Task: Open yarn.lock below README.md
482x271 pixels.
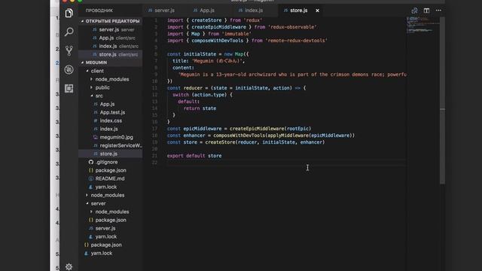Action: 111,187
